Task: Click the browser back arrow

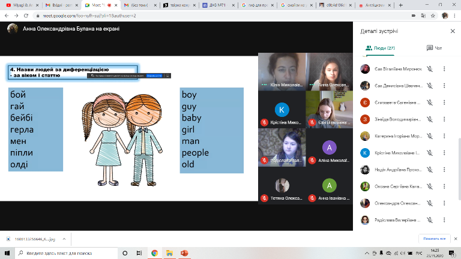Action: [5, 15]
